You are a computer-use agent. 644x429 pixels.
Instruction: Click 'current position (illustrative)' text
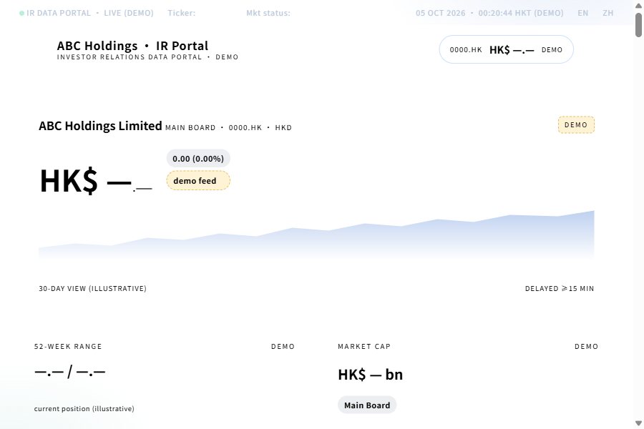[84, 408]
